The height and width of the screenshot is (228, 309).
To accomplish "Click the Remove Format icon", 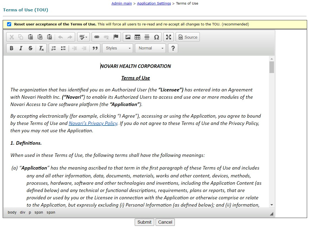I will click(41, 48).
